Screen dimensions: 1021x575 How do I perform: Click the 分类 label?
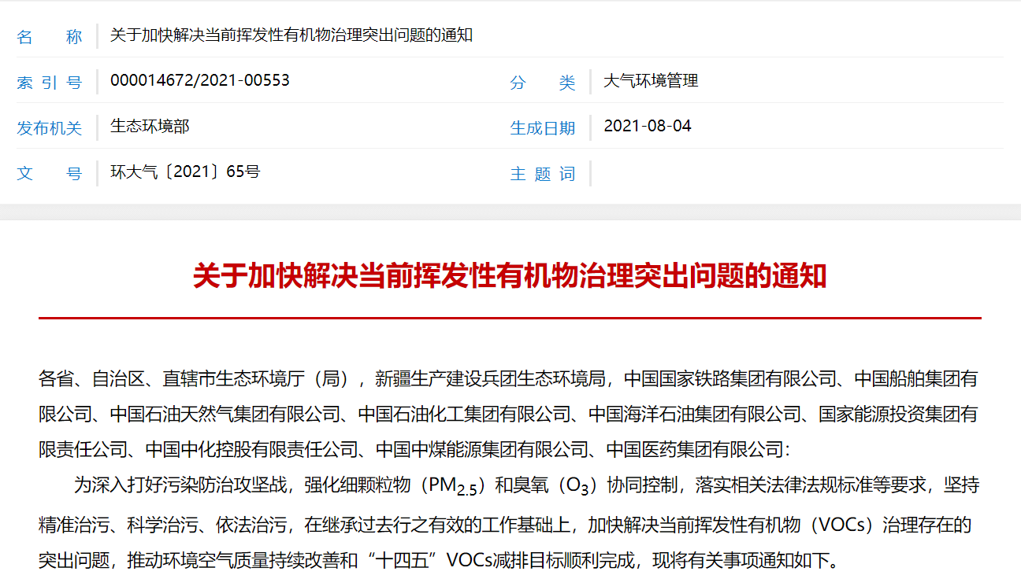click(543, 82)
